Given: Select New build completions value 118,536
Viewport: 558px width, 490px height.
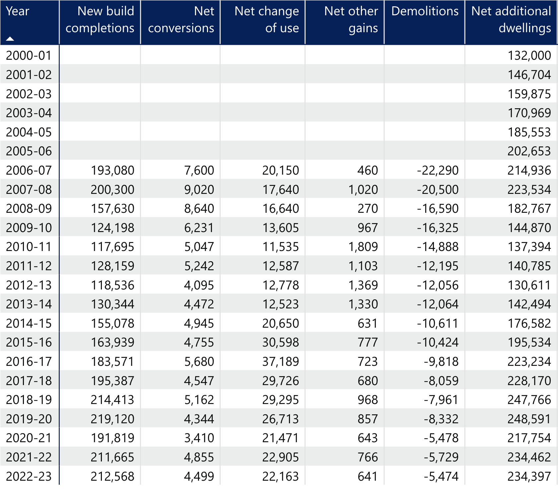Looking at the screenshot, I should (113, 285).
